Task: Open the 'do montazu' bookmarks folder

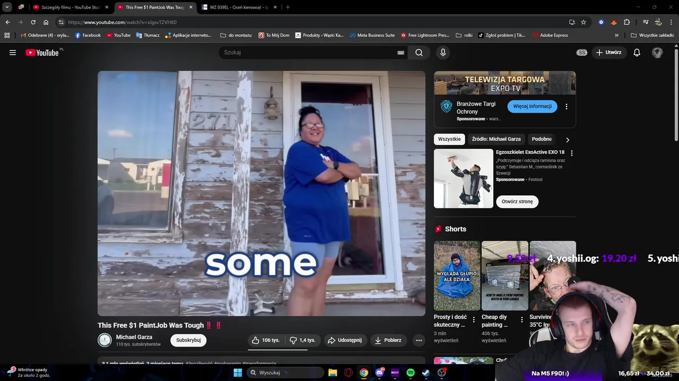Action: [236, 35]
